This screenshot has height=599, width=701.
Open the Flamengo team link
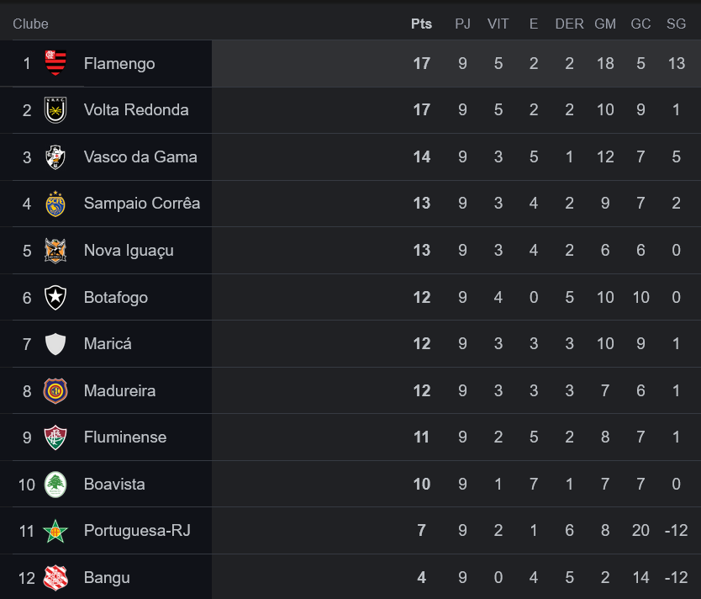119,64
